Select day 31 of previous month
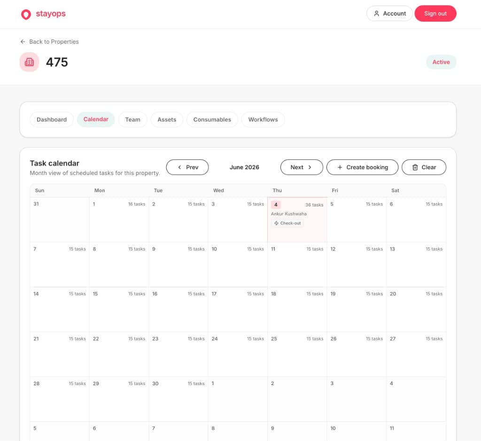The height and width of the screenshot is (441, 481). [x=59, y=220]
